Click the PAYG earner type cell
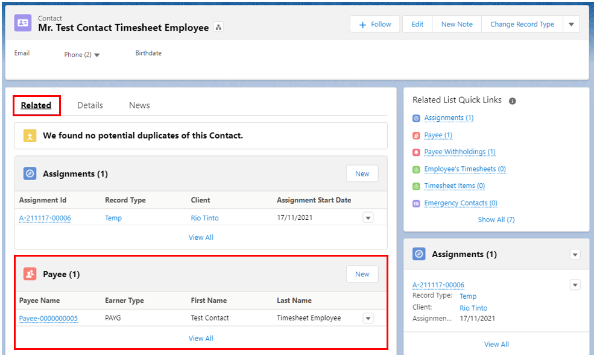Screen dimensions: 594x356 (x=113, y=318)
